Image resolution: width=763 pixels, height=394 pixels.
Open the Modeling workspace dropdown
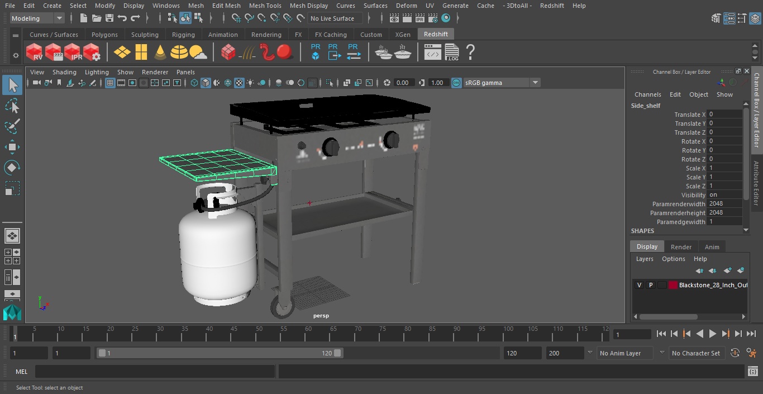(x=37, y=18)
